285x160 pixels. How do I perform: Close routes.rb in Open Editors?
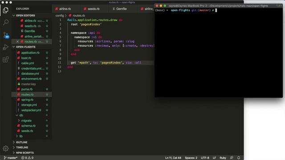click(17, 41)
